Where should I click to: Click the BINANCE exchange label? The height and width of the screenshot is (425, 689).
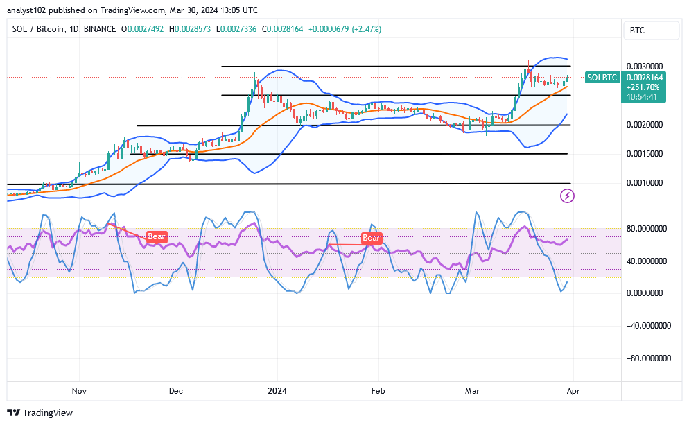point(100,29)
